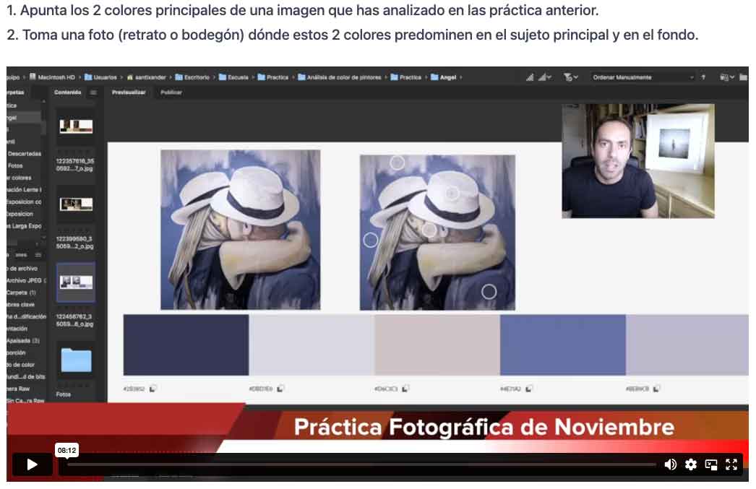Viewport: 756px width, 489px height.
Task: Pick the light lavender-gray color swatch
Action: (x=312, y=345)
